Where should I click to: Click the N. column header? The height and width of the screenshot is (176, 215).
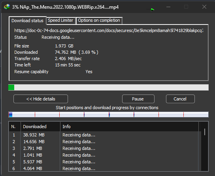click(x=15, y=127)
